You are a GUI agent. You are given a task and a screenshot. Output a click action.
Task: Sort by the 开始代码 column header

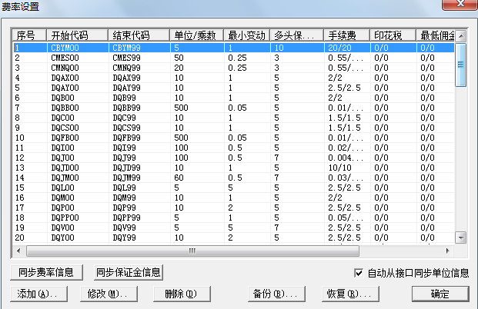(x=78, y=35)
